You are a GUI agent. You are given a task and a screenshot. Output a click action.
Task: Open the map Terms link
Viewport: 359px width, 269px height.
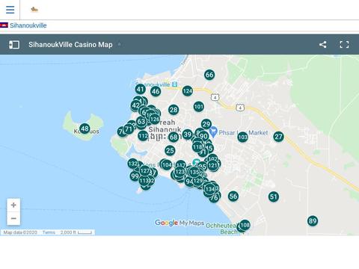coord(49,232)
